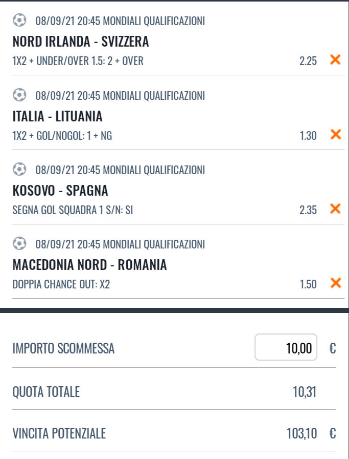349x459 pixels.
Task: Open the Italia - Lituania match
Action: tap(57, 116)
